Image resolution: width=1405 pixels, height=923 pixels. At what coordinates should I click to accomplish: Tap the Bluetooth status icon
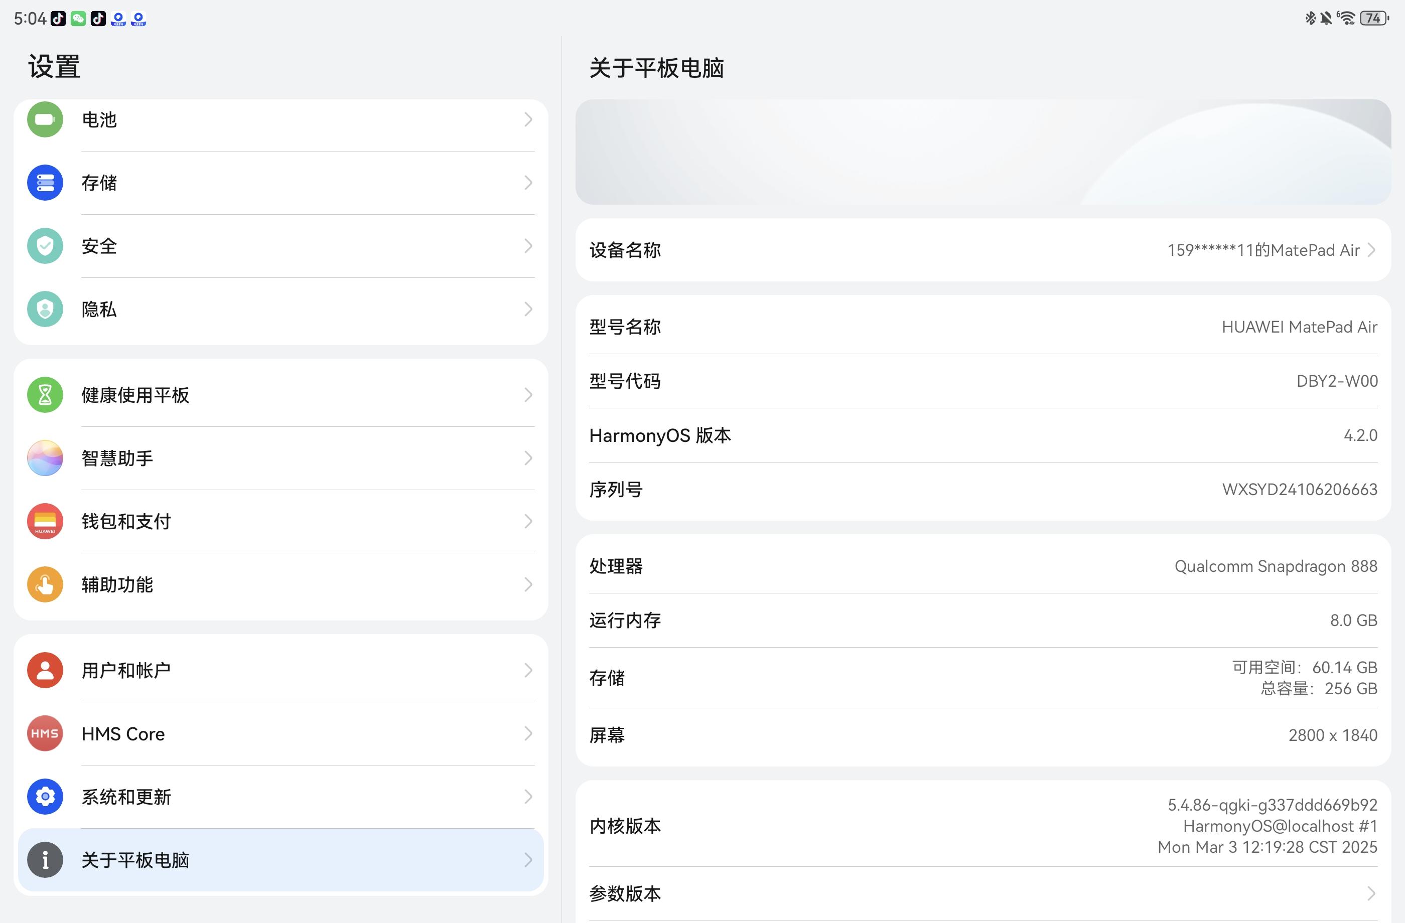click(x=1310, y=18)
